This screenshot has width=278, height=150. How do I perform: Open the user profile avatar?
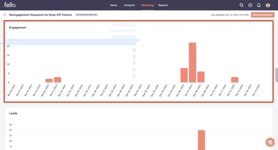268,5
